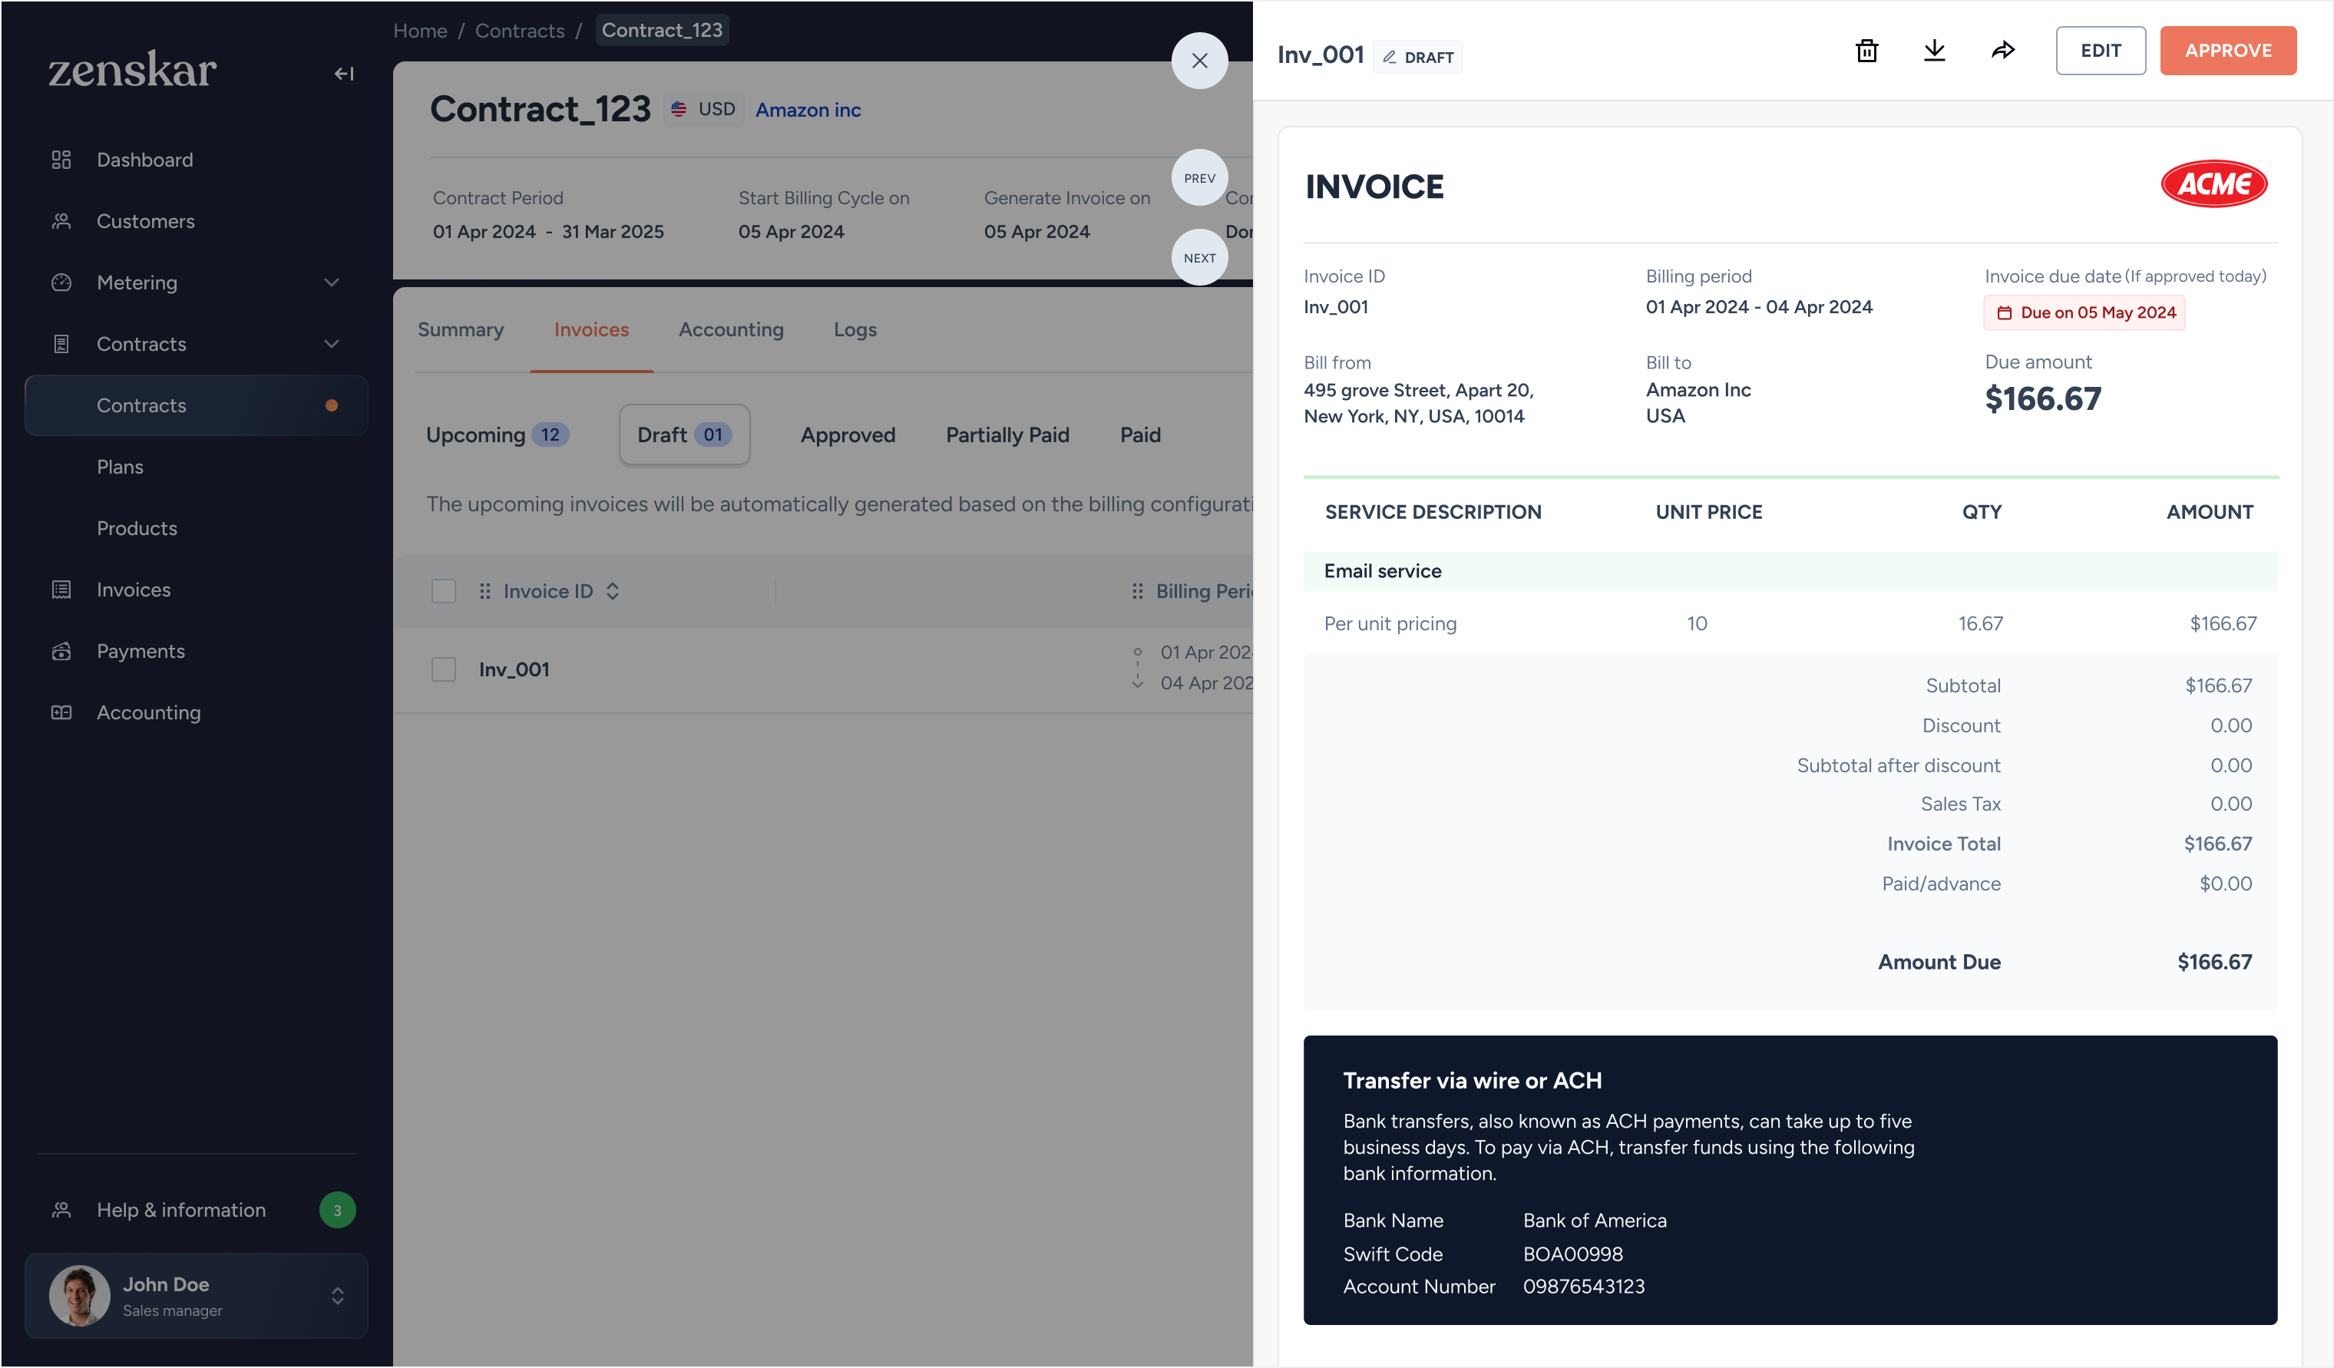Delete invoice using the trash icon
This screenshot has height=1368, width=2334.
click(x=1867, y=50)
